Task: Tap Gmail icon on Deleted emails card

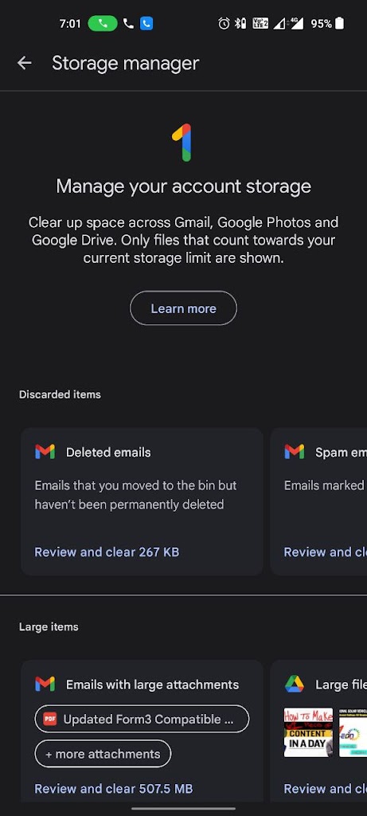Action: [45, 453]
